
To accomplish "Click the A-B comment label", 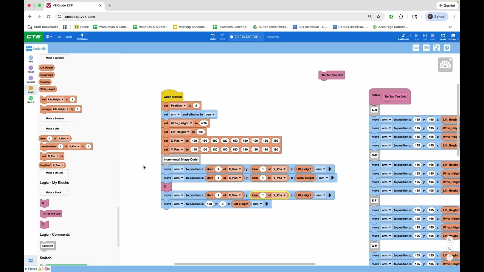I will point(374,110).
